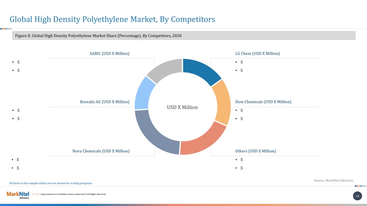Click the '#Charts in the sample slides' footnote
367x206 pixels.
tap(51, 183)
